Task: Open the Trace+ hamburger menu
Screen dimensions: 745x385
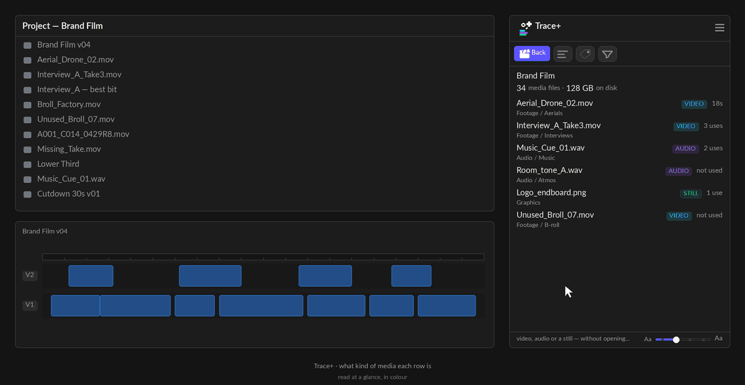Action: click(720, 27)
